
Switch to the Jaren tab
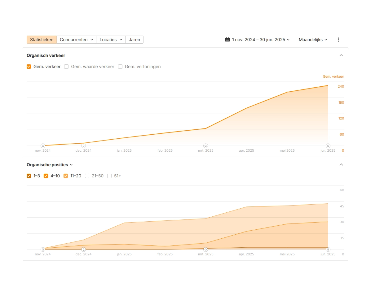[134, 40]
